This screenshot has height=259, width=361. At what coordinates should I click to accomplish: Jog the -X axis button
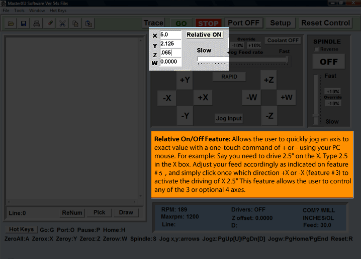click(167, 98)
